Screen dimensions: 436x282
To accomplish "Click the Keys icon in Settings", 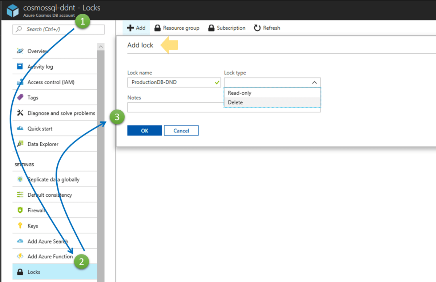I will click(20, 225).
